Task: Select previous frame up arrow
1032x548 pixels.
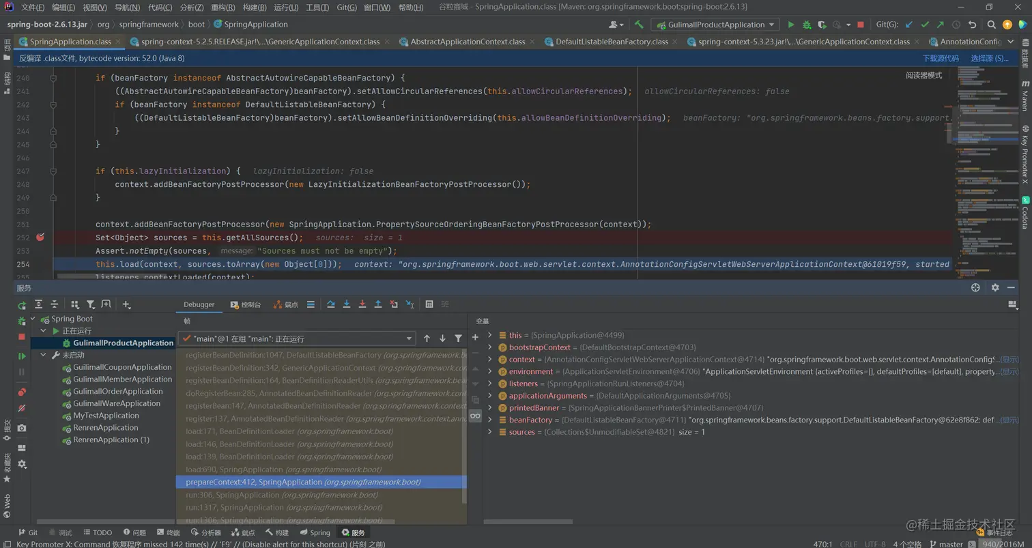Action: coord(427,338)
